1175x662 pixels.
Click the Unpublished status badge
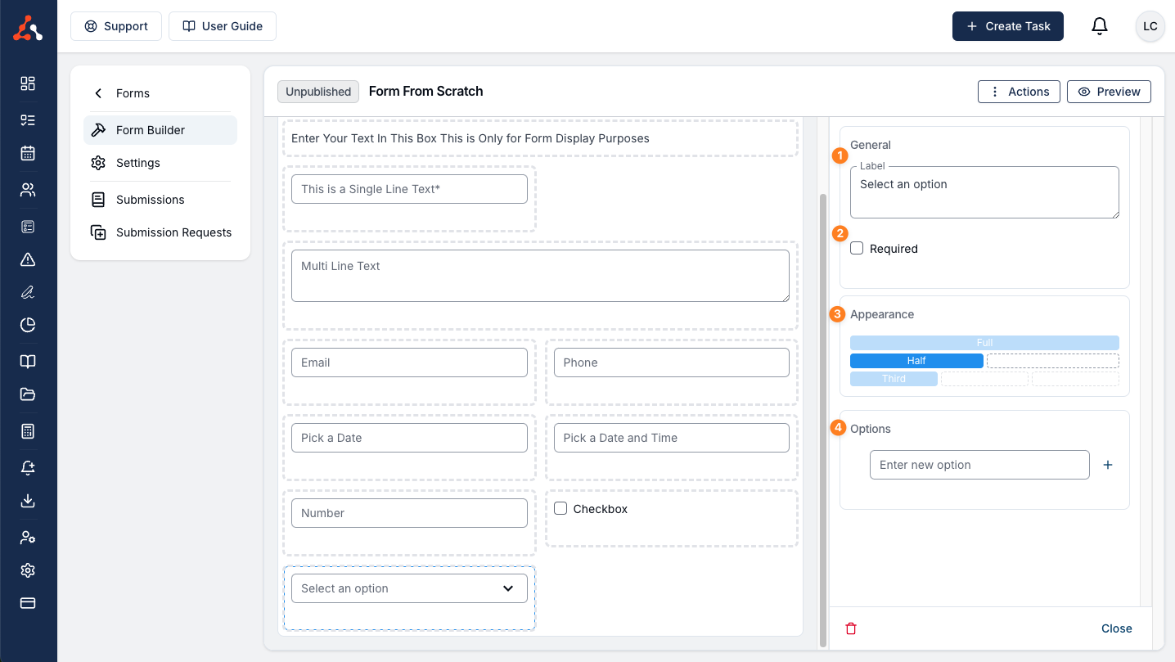pos(318,92)
